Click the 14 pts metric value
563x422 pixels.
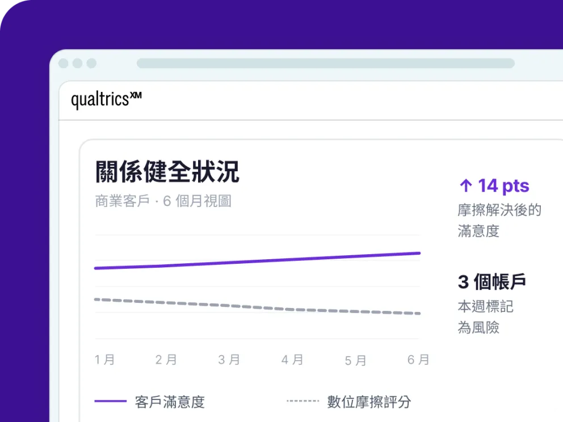(503, 186)
